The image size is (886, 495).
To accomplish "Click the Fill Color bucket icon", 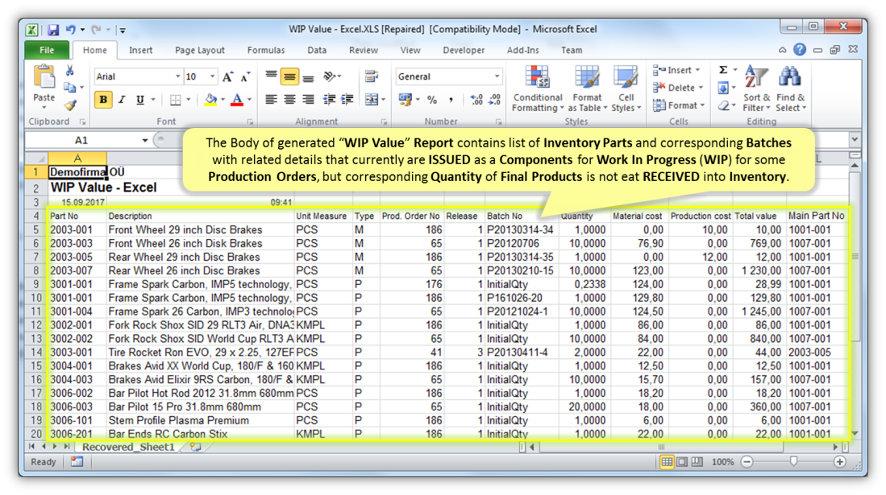I will 210,100.
